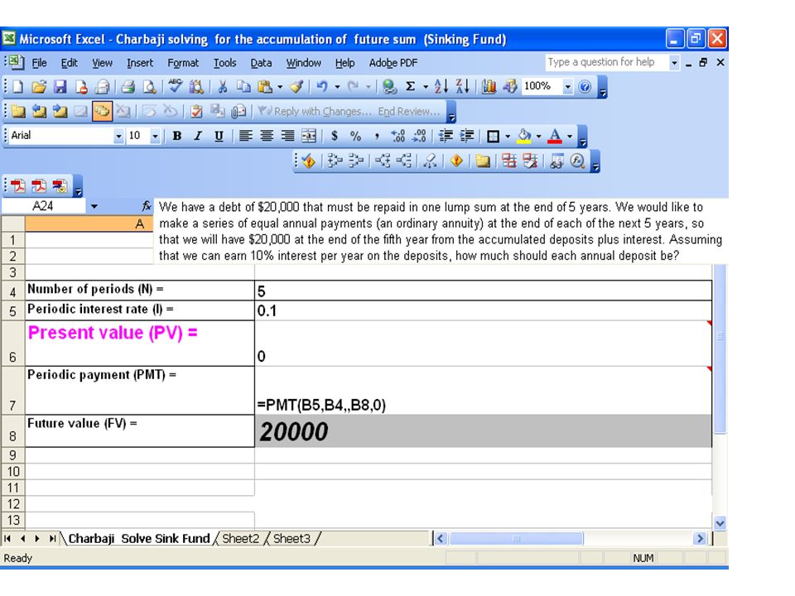The image size is (795, 596).
Task: Expand the Font Color dropdown arrow
Action: click(570, 136)
